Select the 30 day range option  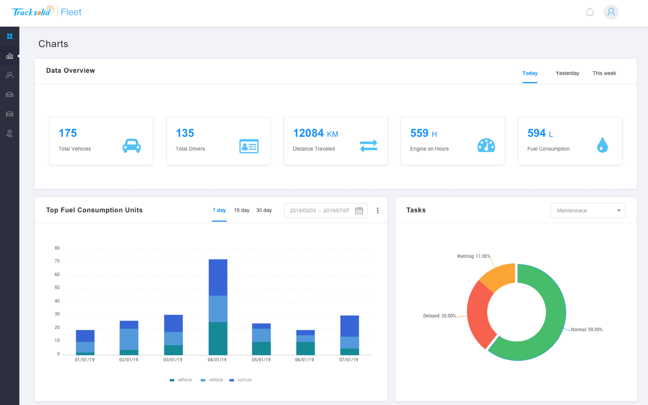pos(264,210)
